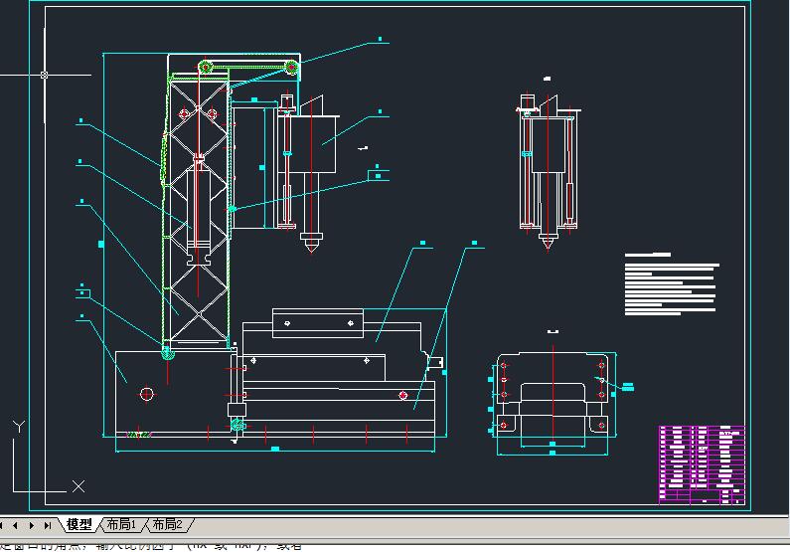Open the 布局1 layout tab

point(121,525)
